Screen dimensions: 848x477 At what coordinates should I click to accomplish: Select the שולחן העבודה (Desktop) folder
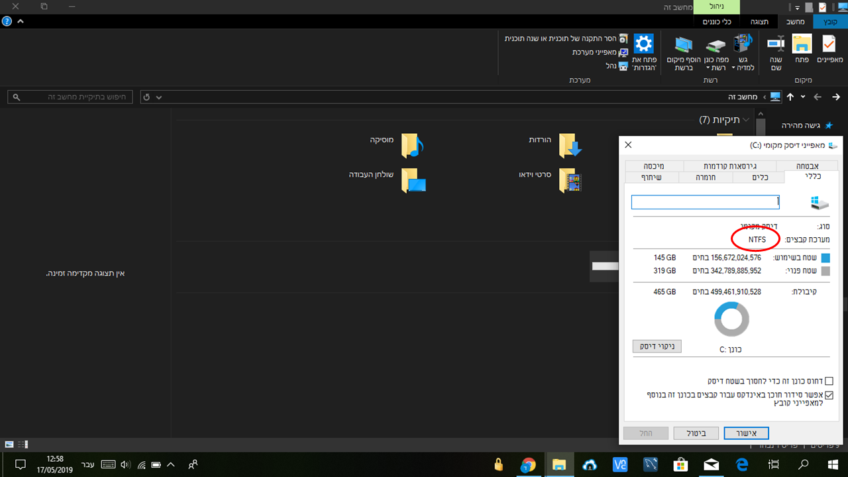coord(388,180)
